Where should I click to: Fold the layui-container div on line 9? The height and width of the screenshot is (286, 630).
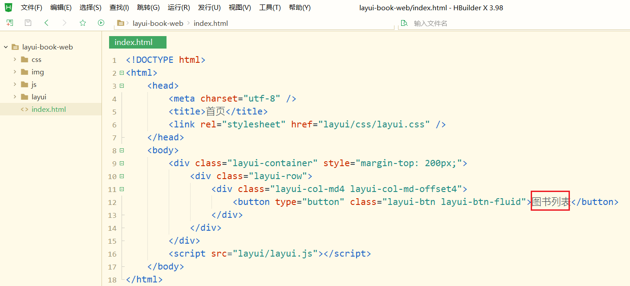pyautogui.click(x=122, y=163)
